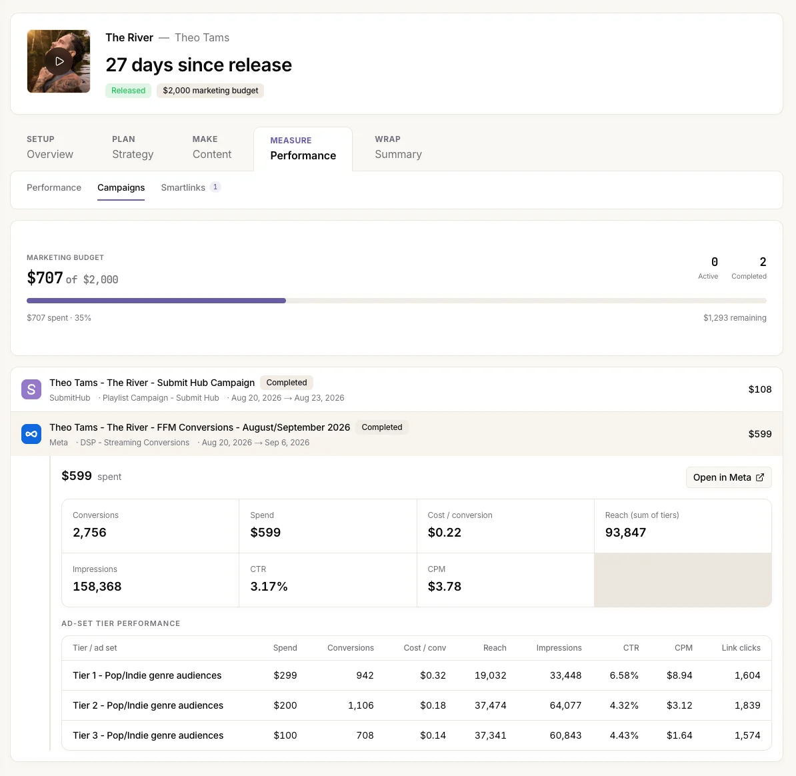Click the Active campaigns count 0
The image size is (796, 776).
pos(714,262)
